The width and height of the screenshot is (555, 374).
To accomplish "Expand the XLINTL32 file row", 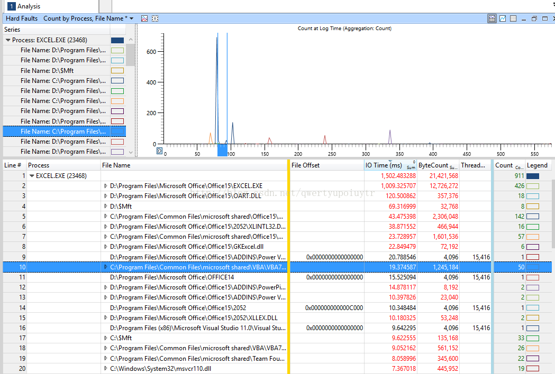I will (105, 226).
